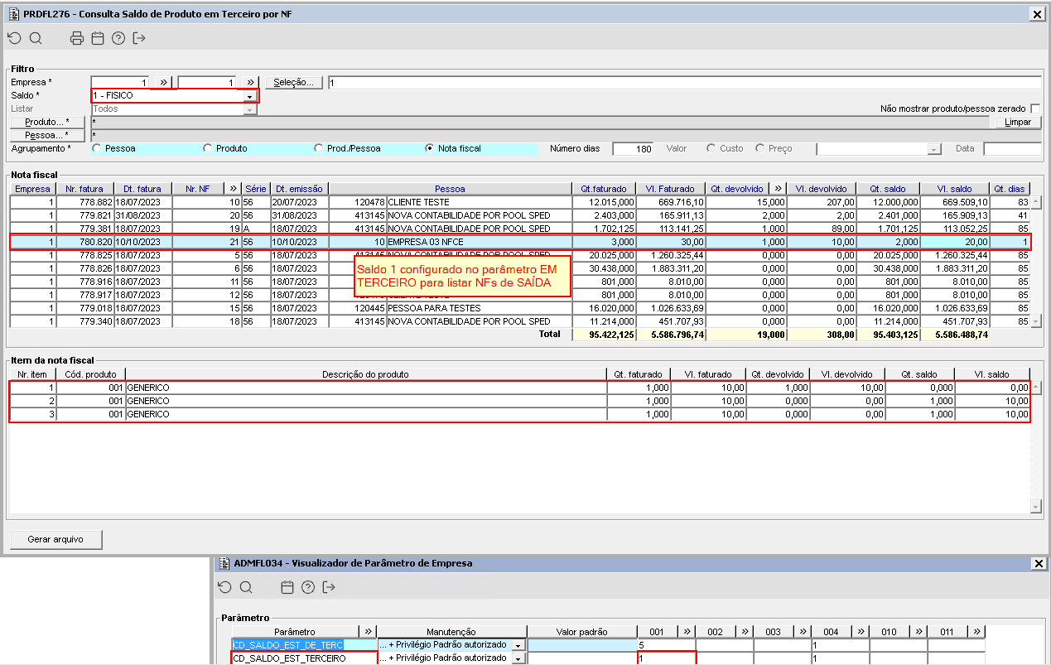Open Manutenção dropdown for CD_SALDO_EST_DE_TERC row

518,645
